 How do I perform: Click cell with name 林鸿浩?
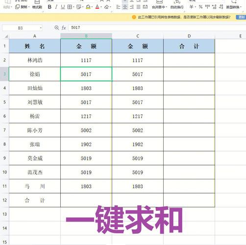(35, 60)
